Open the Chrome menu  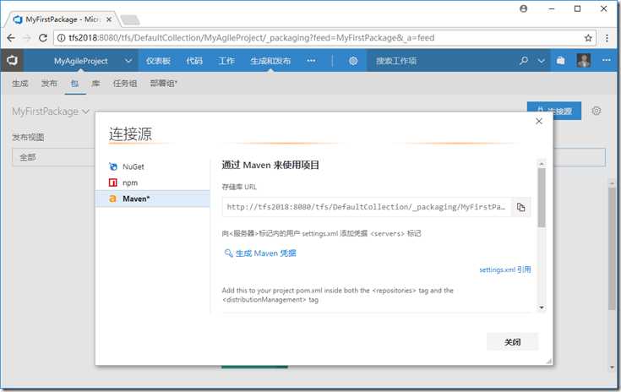coord(607,38)
